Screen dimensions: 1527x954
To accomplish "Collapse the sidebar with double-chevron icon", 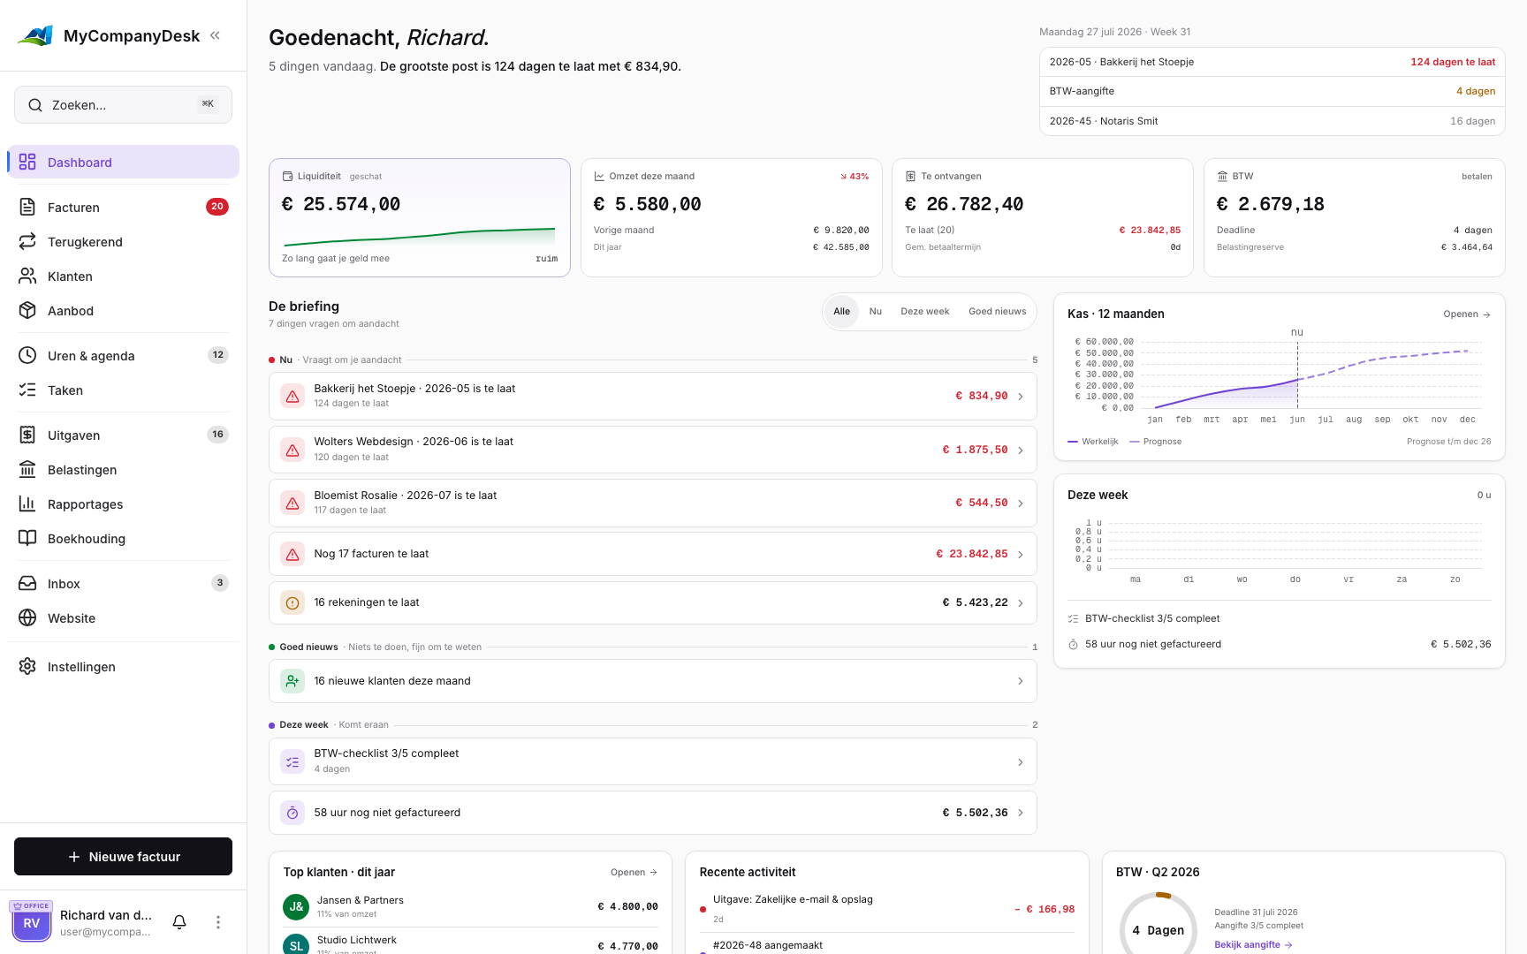I will coord(215,35).
